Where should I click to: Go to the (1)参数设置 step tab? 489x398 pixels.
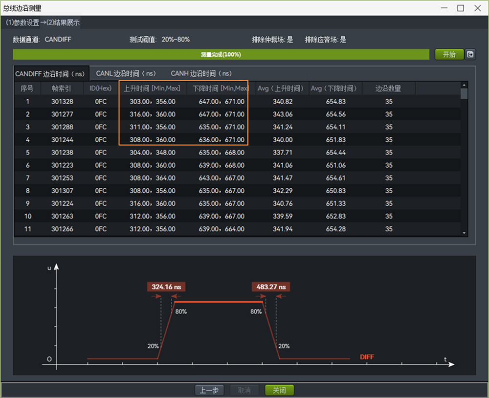click(22, 22)
